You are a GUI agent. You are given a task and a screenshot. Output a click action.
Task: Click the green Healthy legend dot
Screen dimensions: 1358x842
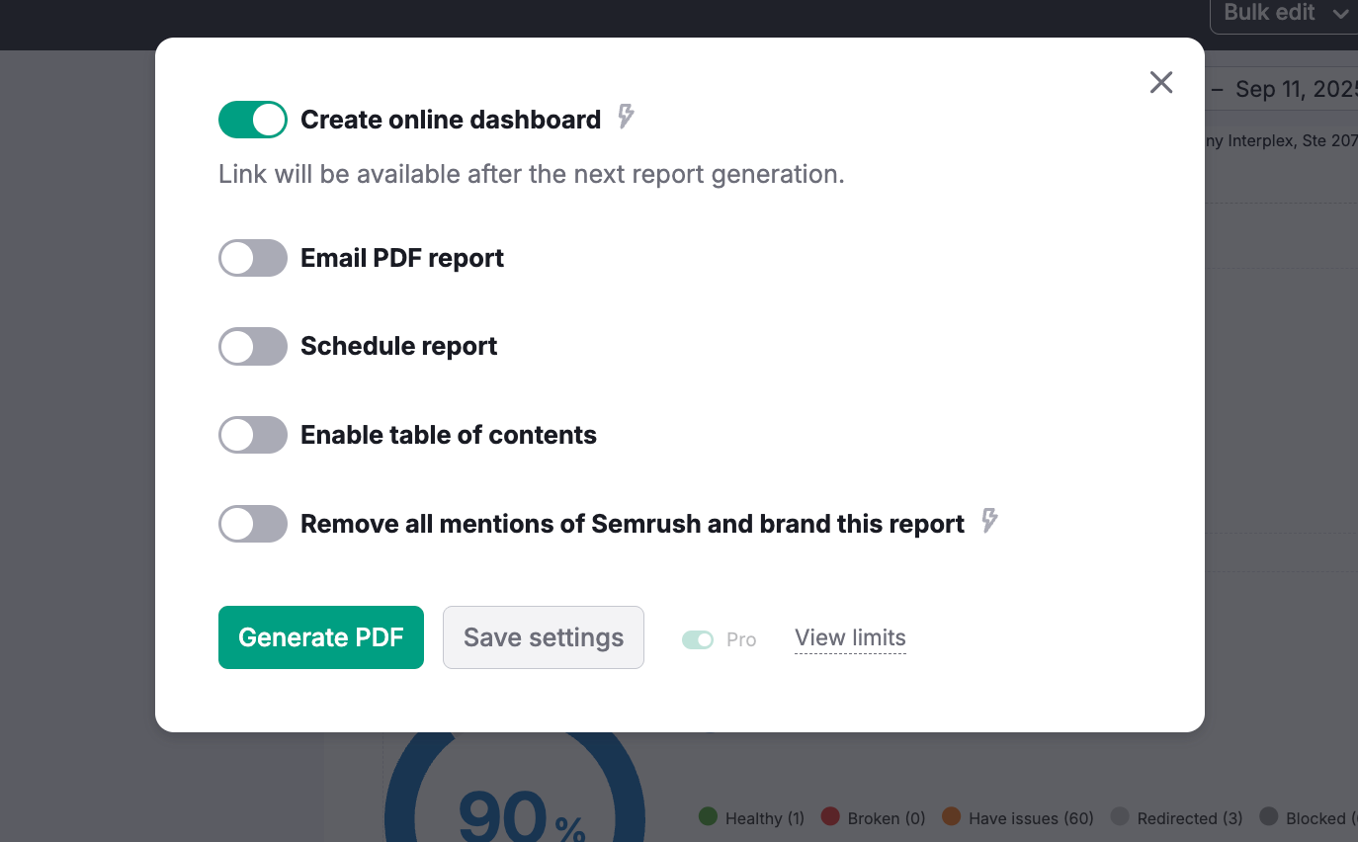click(x=708, y=816)
